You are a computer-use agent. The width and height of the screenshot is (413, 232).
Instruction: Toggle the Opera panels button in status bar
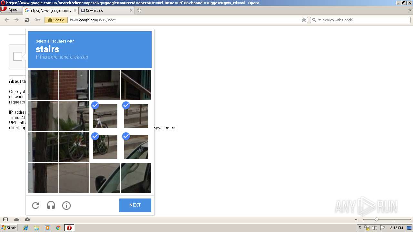tap(5, 219)
